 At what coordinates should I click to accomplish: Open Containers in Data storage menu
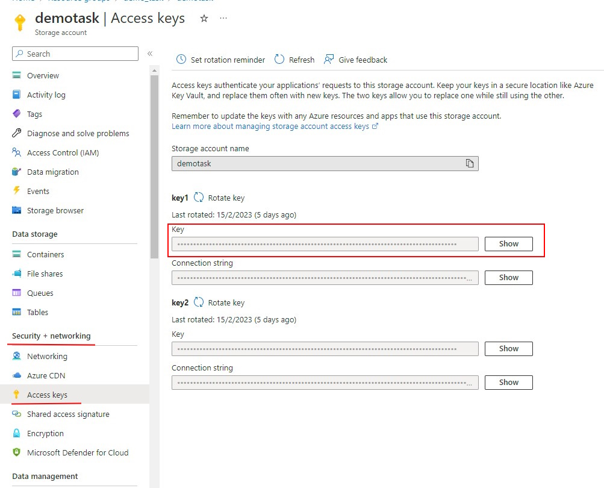[45, 254]
